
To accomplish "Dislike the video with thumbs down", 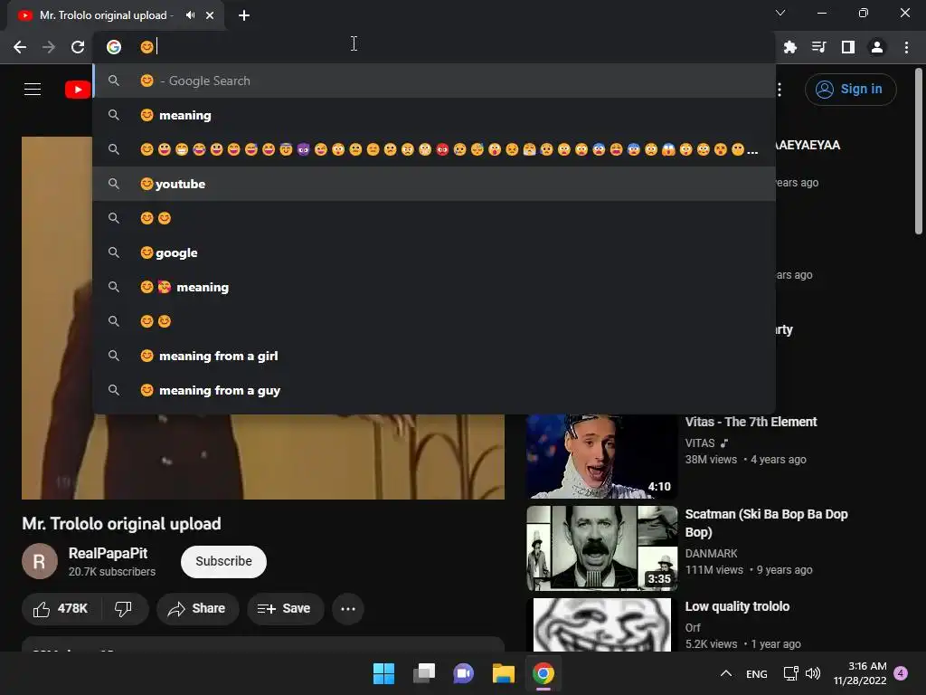I will point(123,609).
